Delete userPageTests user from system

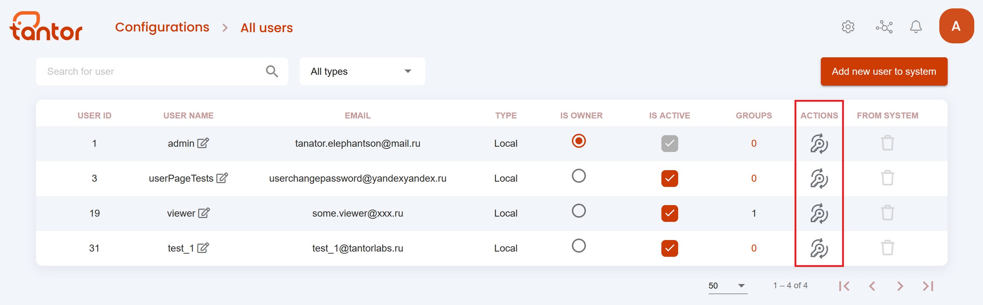coord(887,178)
